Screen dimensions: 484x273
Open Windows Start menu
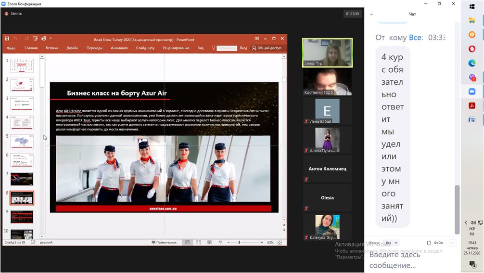(472, 6)
